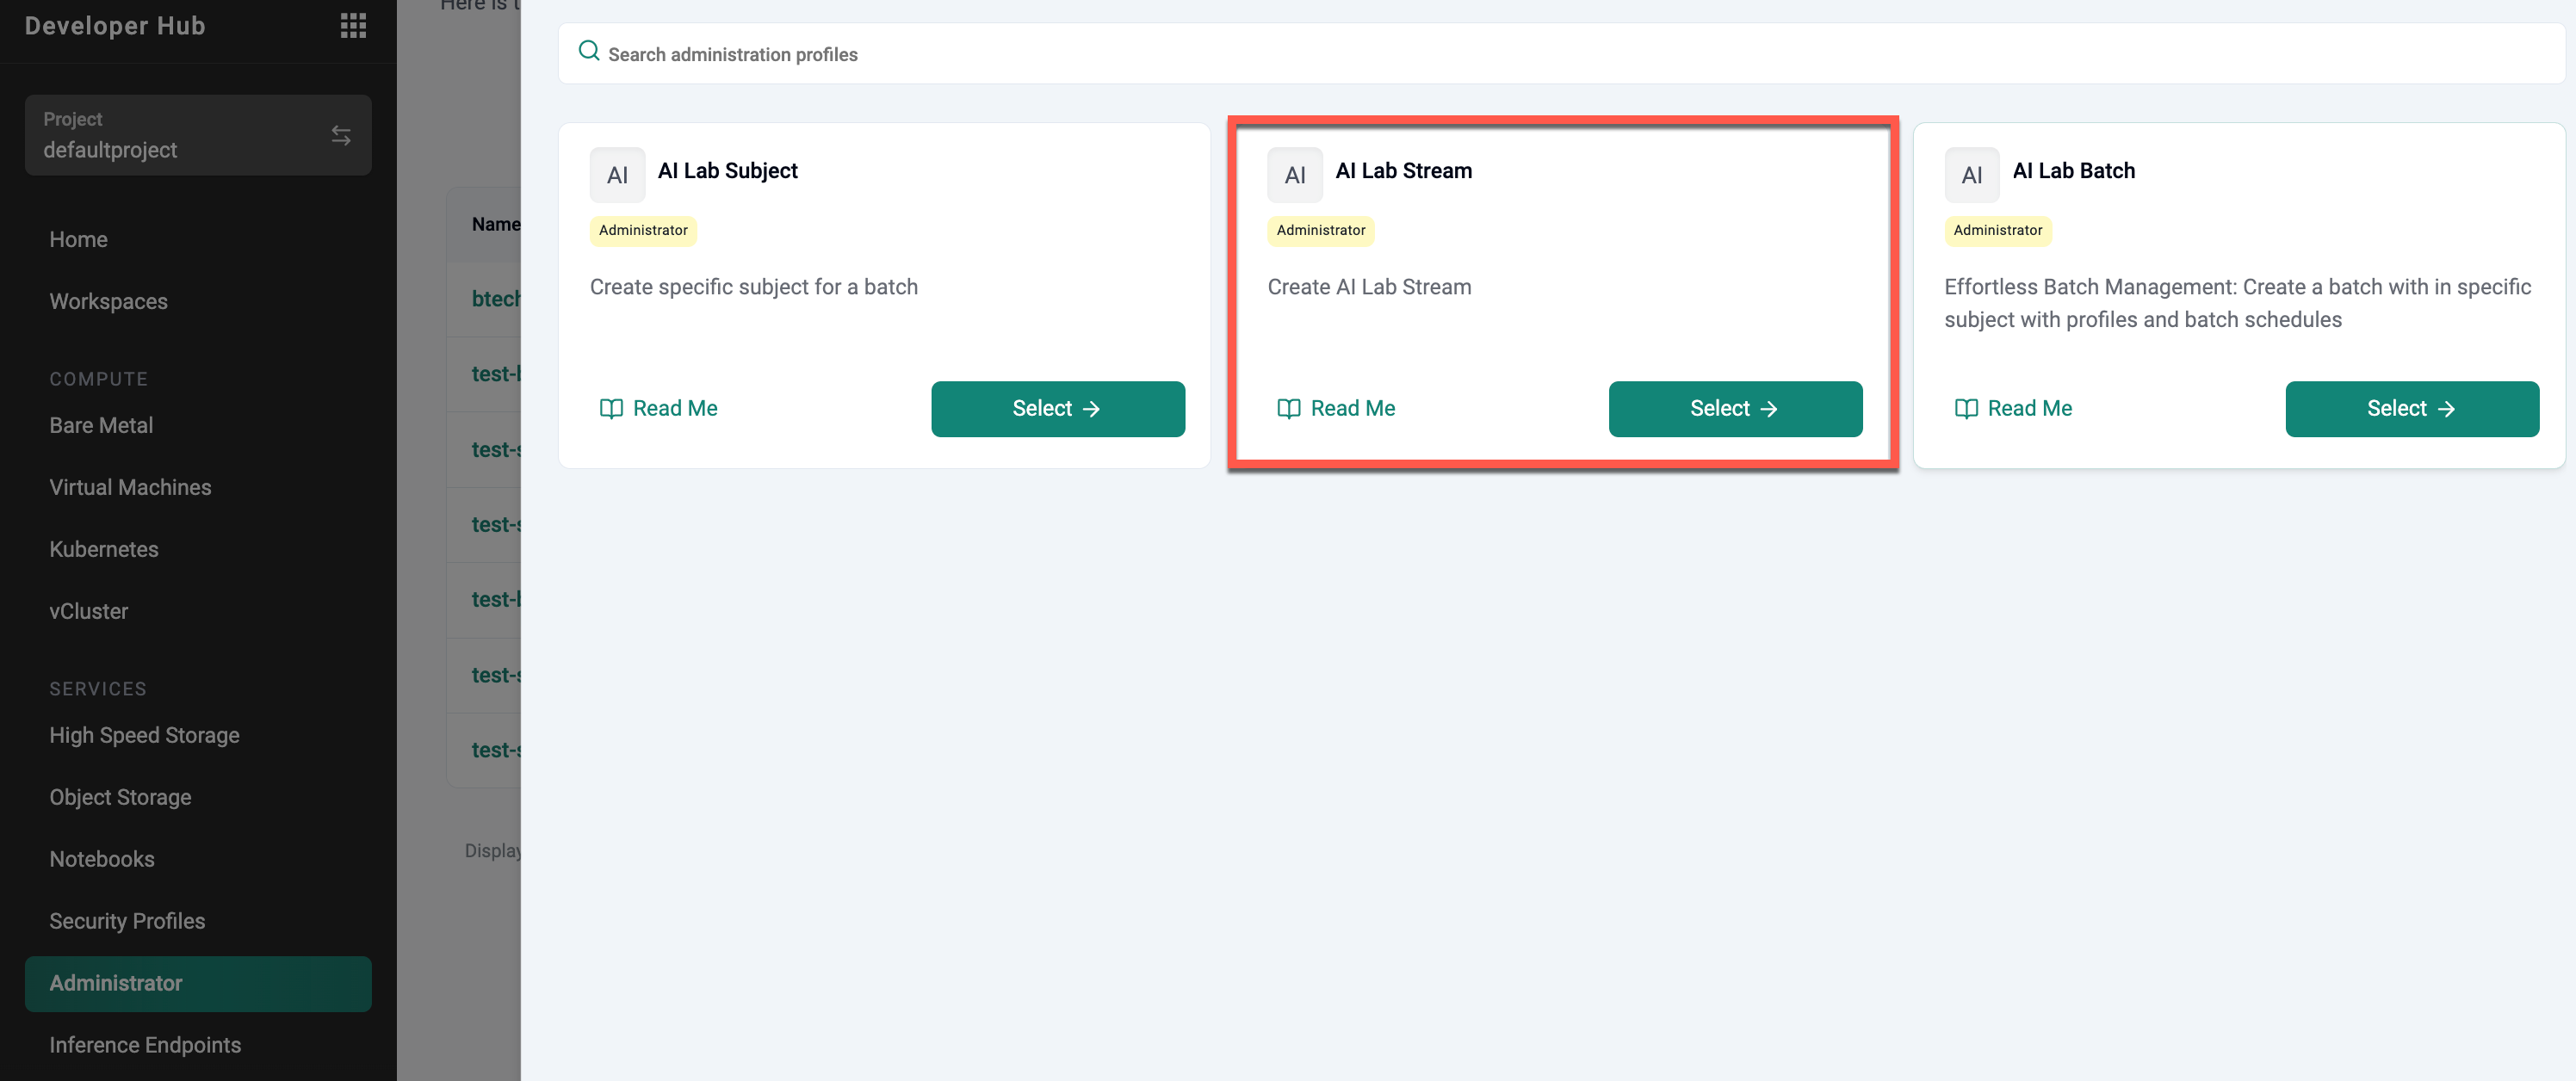The height and width of the screenshot is (1081, 2576).
Task: Click the AI icon on AI Lab Stream card
Action: pos(1295,174)
